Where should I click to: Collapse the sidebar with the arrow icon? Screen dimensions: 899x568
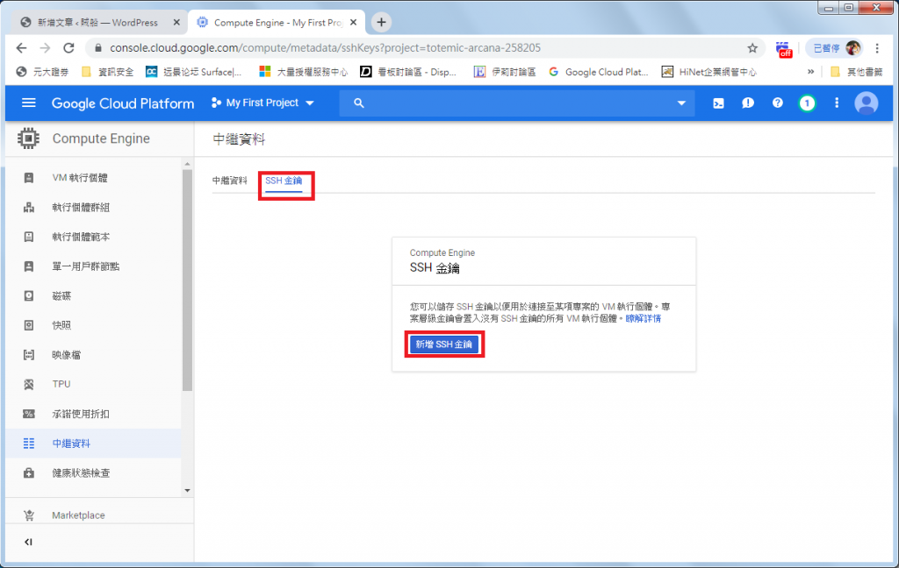(28, 542)
